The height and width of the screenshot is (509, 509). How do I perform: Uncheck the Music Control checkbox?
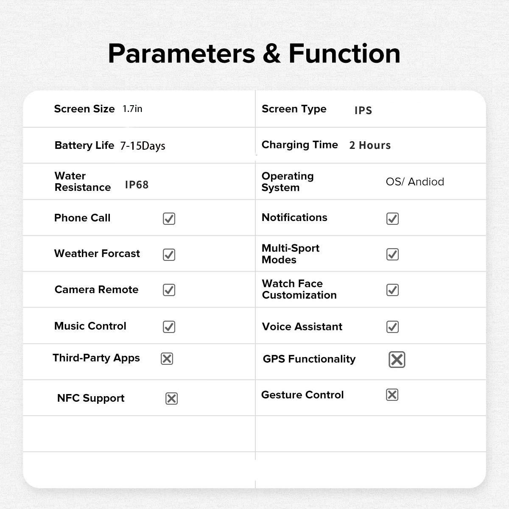tap(169, 327)
